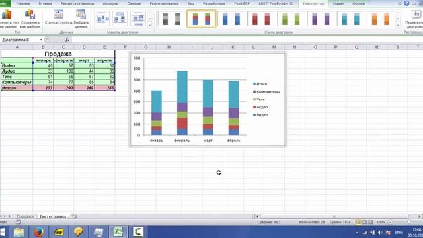This screenshot has width=423, height=238.
Task: Click insert new worksheet icon
Action: click(73, 216)
